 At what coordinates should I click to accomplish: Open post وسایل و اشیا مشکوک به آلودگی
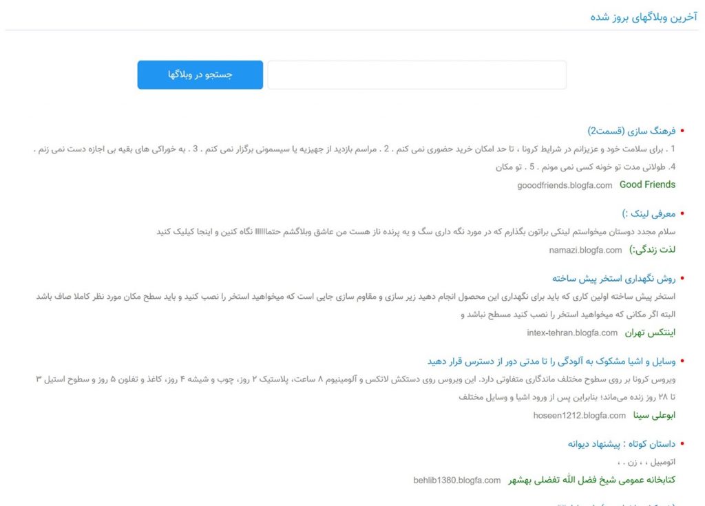[x=551, y=361]
